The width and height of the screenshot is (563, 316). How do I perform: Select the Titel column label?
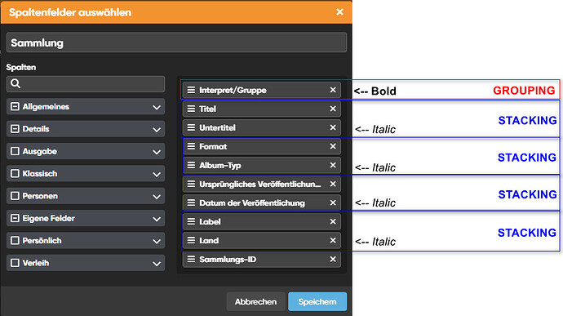(x=207, y=109)
